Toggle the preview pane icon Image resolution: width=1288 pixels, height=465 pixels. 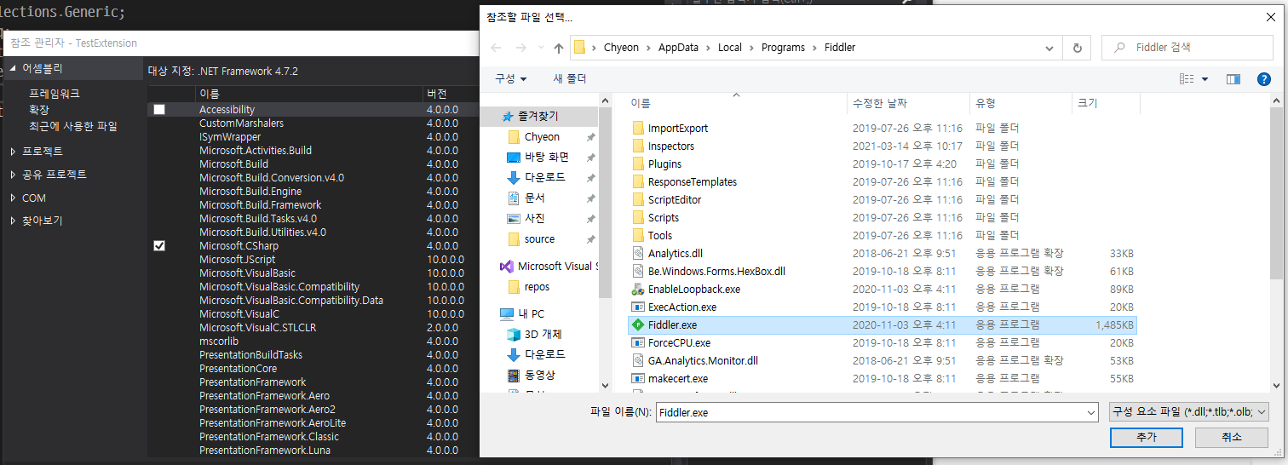pos(1233,79)
